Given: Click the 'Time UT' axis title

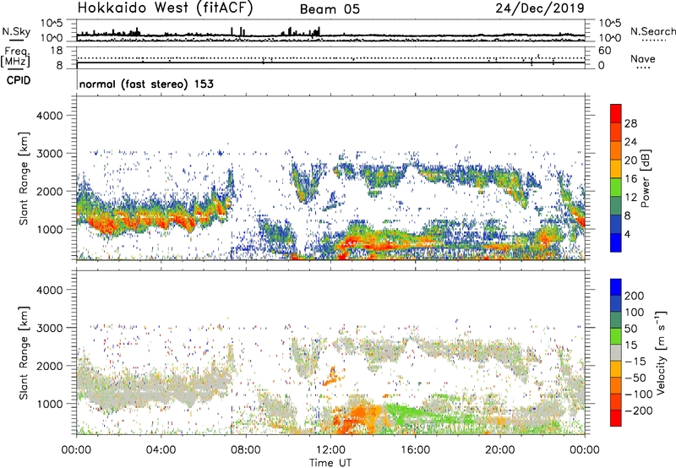Looking at the screenshot, I should [x=330, y=462].
